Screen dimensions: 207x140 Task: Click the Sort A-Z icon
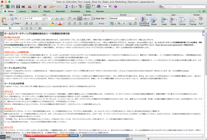[73, 7]
